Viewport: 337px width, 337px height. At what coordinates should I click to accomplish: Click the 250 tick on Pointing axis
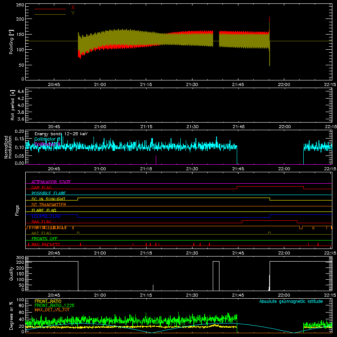[x=20, y=5]
